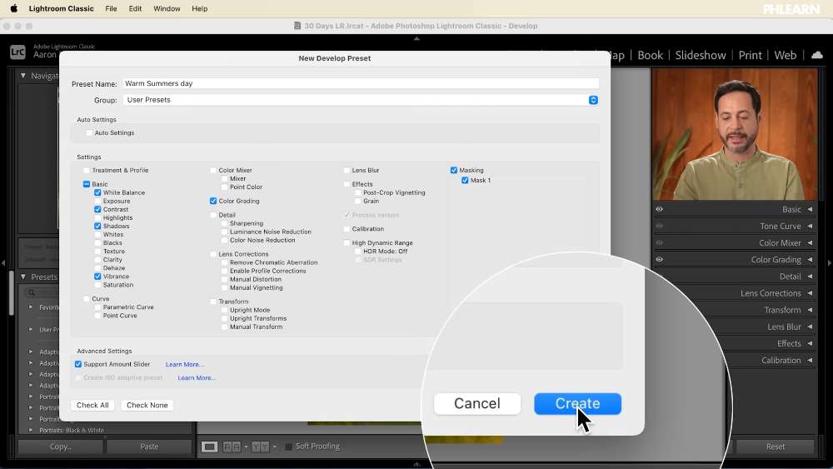Expand the Lens Blur panel
Viewport: 833px width, 469px height.
coord(810,327)
